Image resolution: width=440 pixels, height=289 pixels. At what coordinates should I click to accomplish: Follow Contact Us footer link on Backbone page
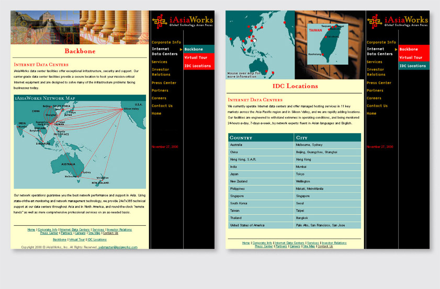coord(110,233)
